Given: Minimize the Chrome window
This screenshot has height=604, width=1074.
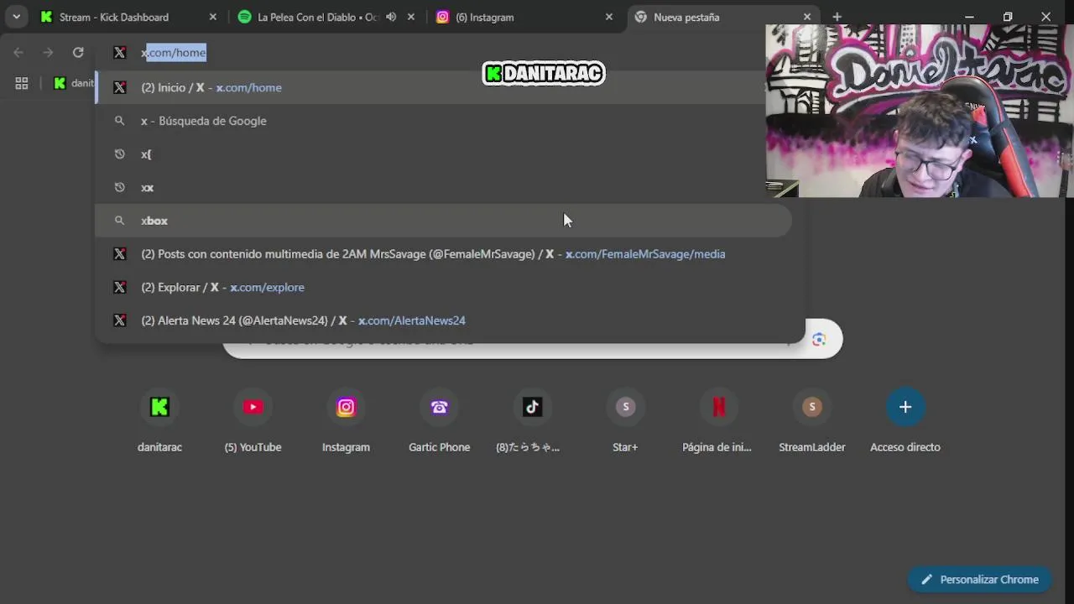Looking at the screenshot, I should pyautogui.click(x=969, y=17).
